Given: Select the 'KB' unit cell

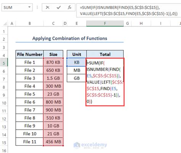Looking at the screenshot, I should point(77,62).
